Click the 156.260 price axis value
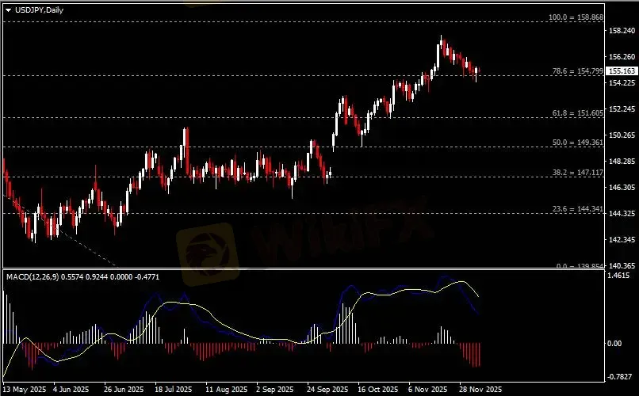The image size is (639, 396). point(622,56)
